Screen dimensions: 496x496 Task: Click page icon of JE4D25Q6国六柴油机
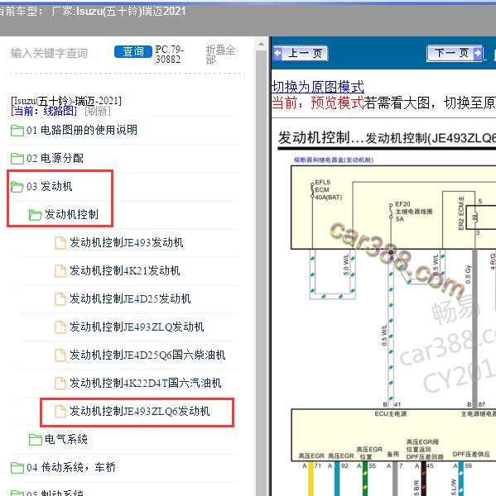click(60, 355)
